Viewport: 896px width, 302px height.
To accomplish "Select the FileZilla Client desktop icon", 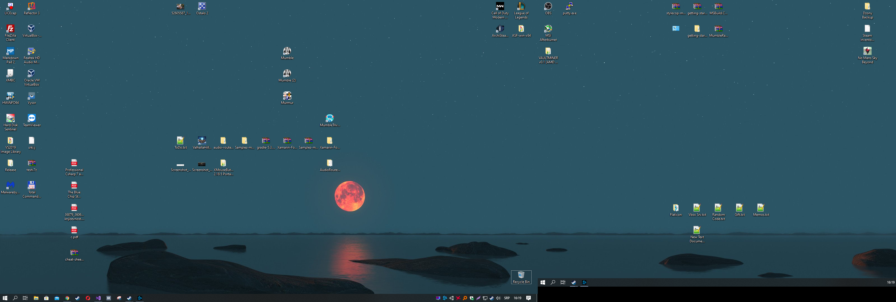I will pos(10,33).
